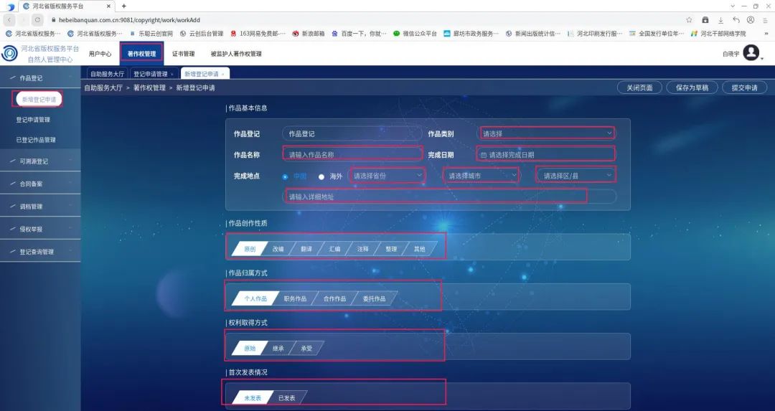
Task: Open the 新浪邮箱 bookmark
Action: (x=309, y=34)
